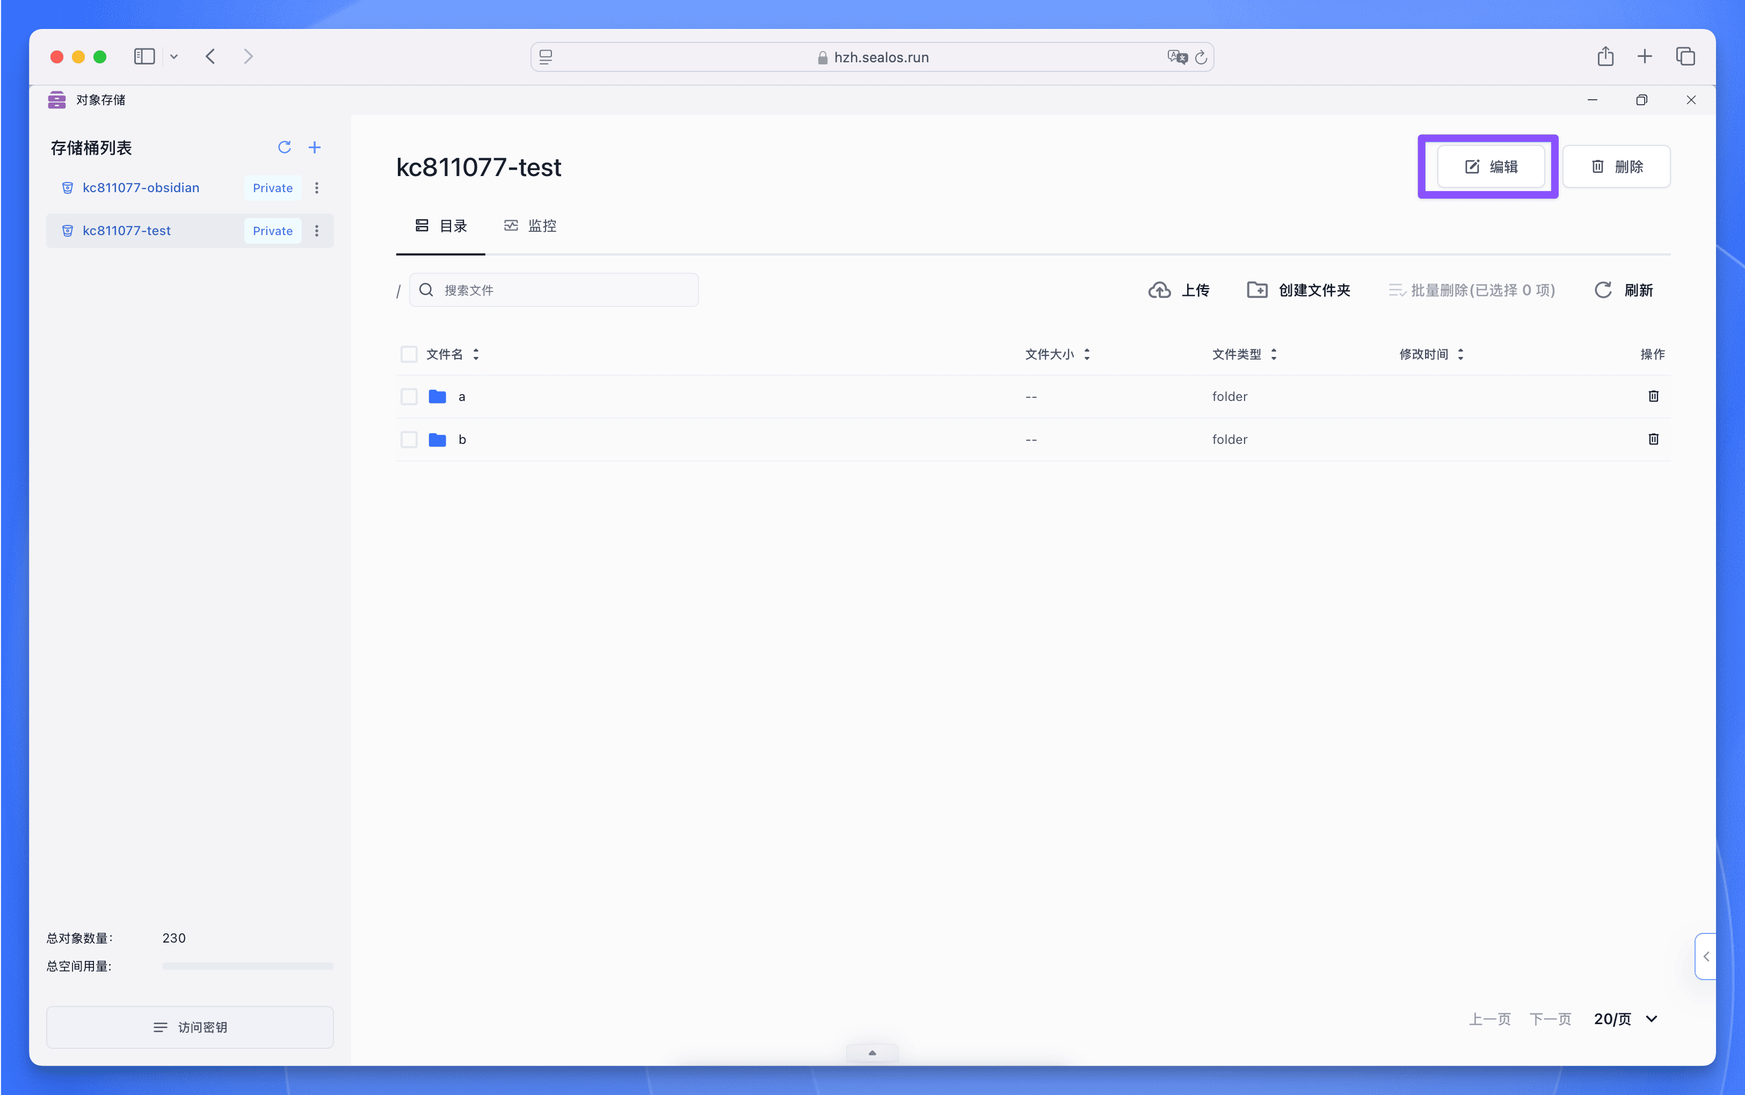
Task: Open a new Safari tab
Action: tap(1644, 56)
